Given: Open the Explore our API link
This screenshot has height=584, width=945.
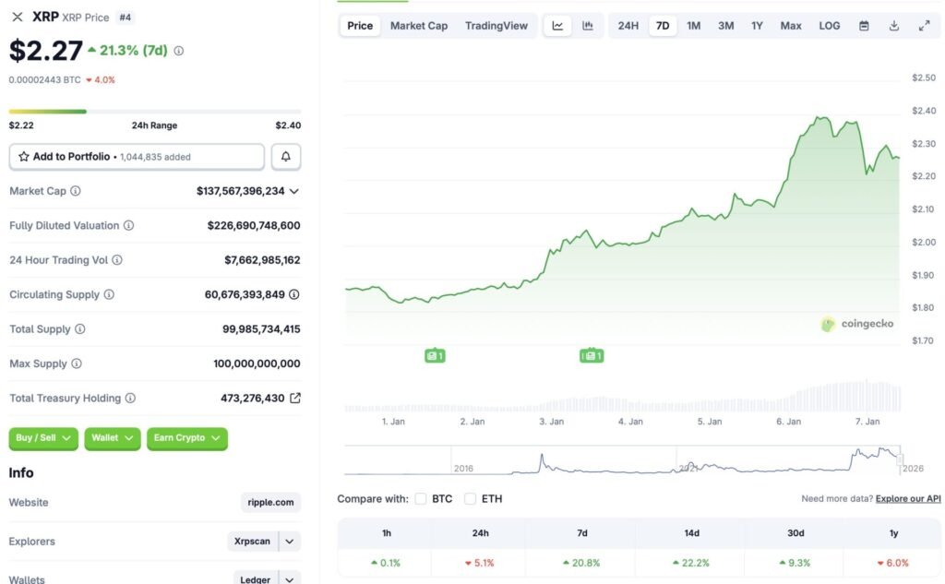Looking at the screenshot, I should 909,498.
